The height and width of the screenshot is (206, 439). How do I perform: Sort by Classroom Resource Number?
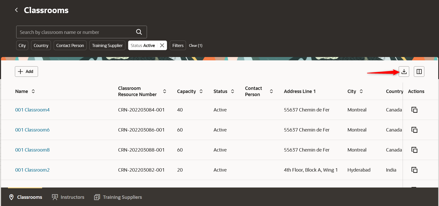pyautogui.click(x=165, y=91)
